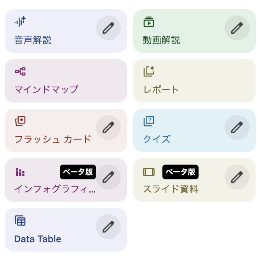
Task: Edit スライド資料 settings via pencil
Action: tap(237, 177)
